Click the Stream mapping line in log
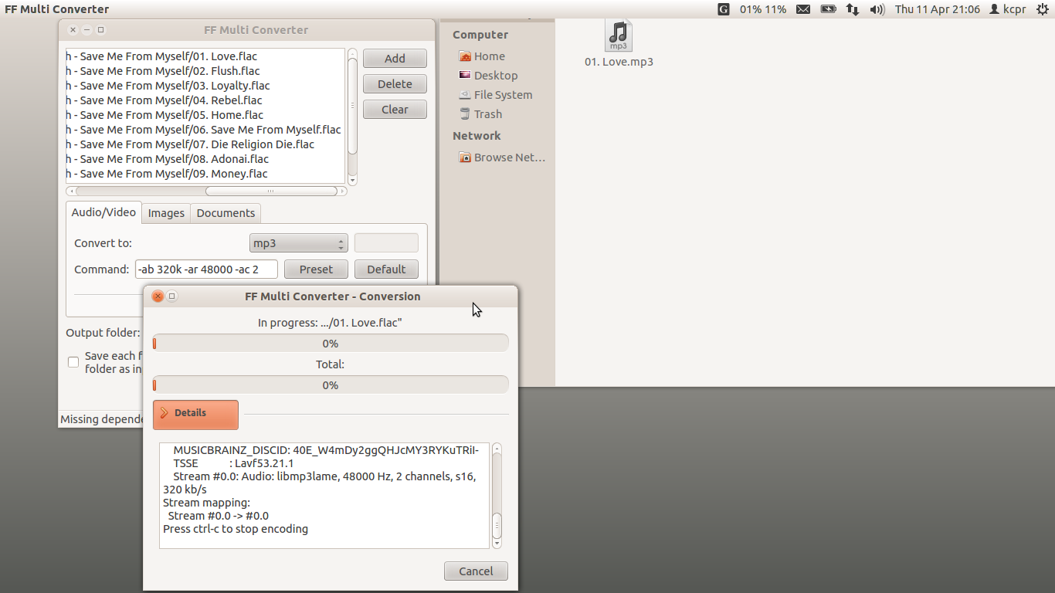Screen dimensions: 1055x593 click(206, 503)
